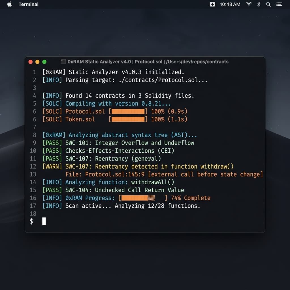Click 'Compiling with version 0.8.21...'
The height and width of the screenshot is (290, 290).
click(118, 104)
